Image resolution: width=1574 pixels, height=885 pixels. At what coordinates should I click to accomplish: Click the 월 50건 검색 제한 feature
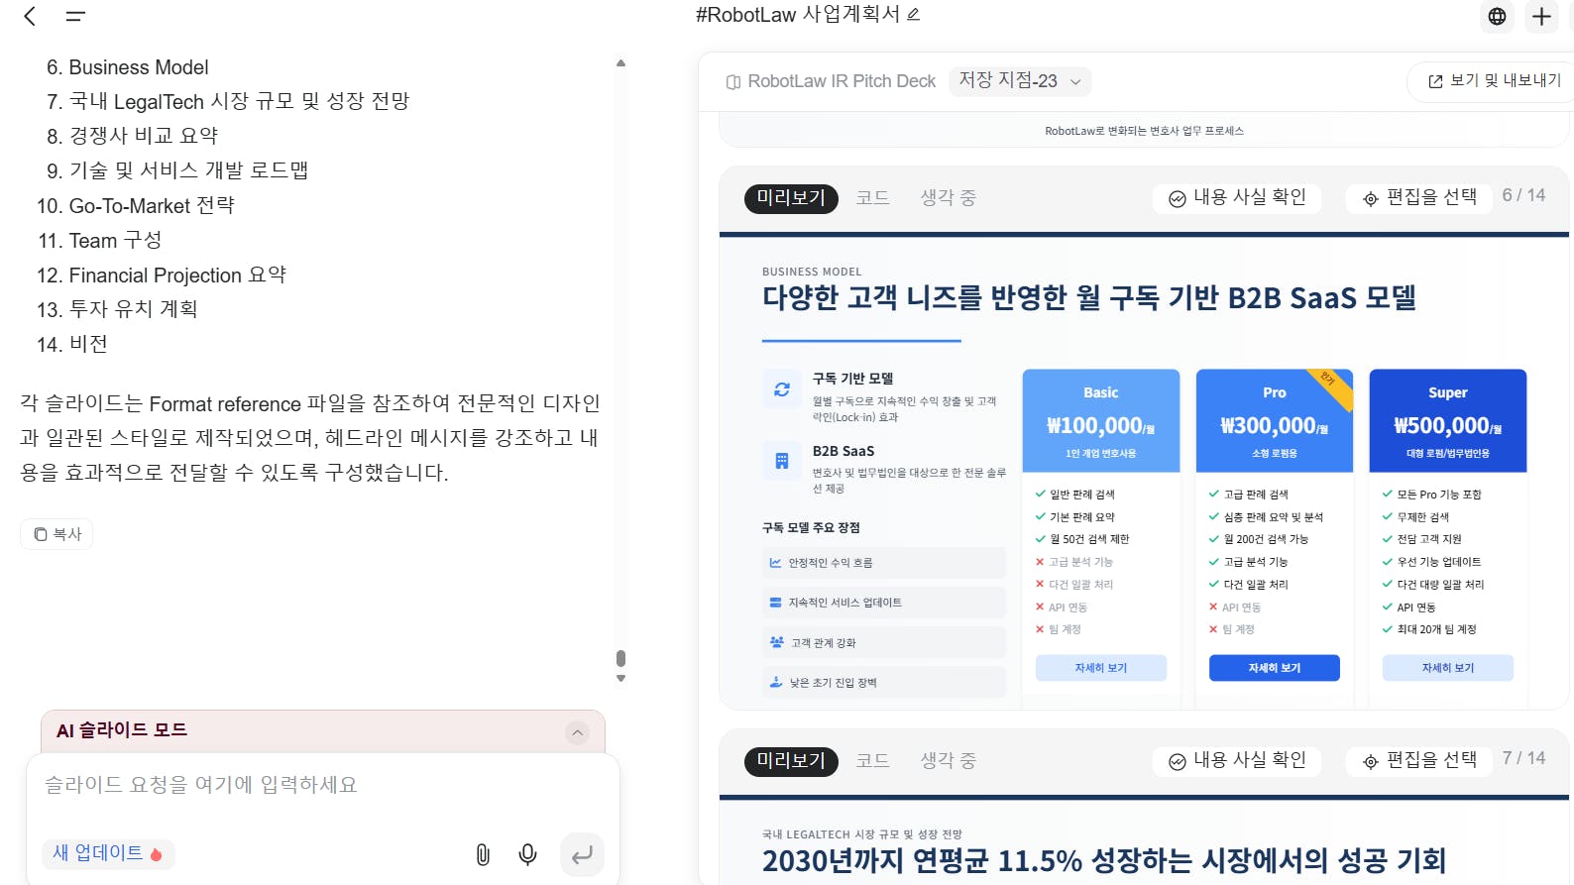(1082, 539)
